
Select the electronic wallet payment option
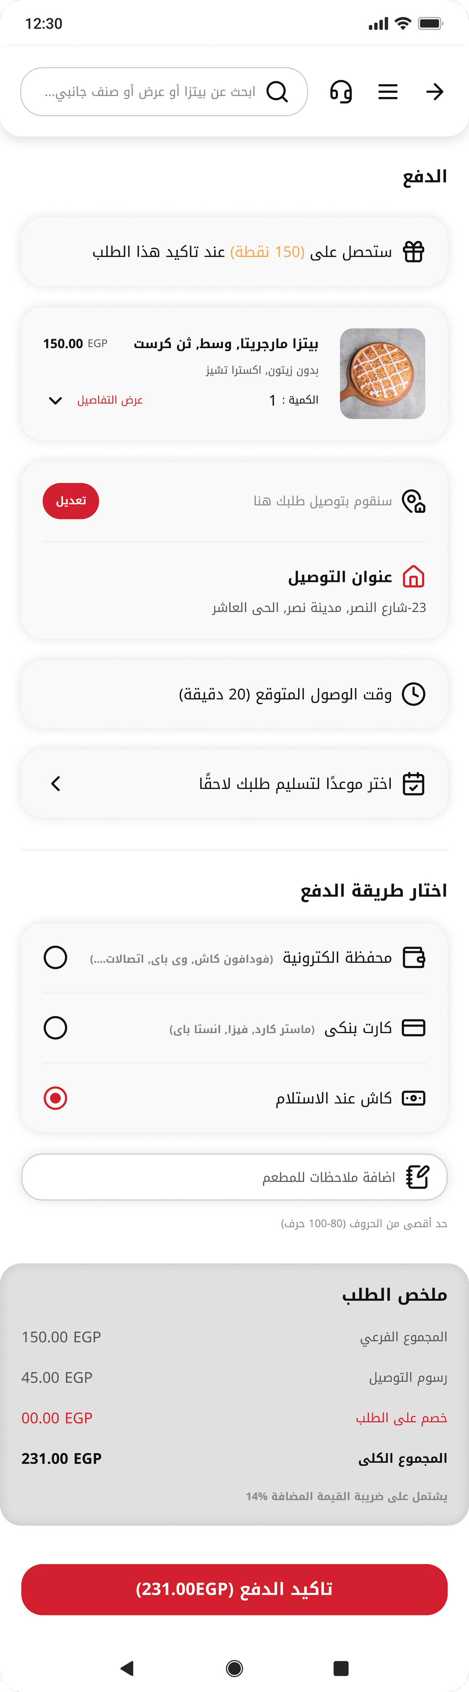pos(55,958)
